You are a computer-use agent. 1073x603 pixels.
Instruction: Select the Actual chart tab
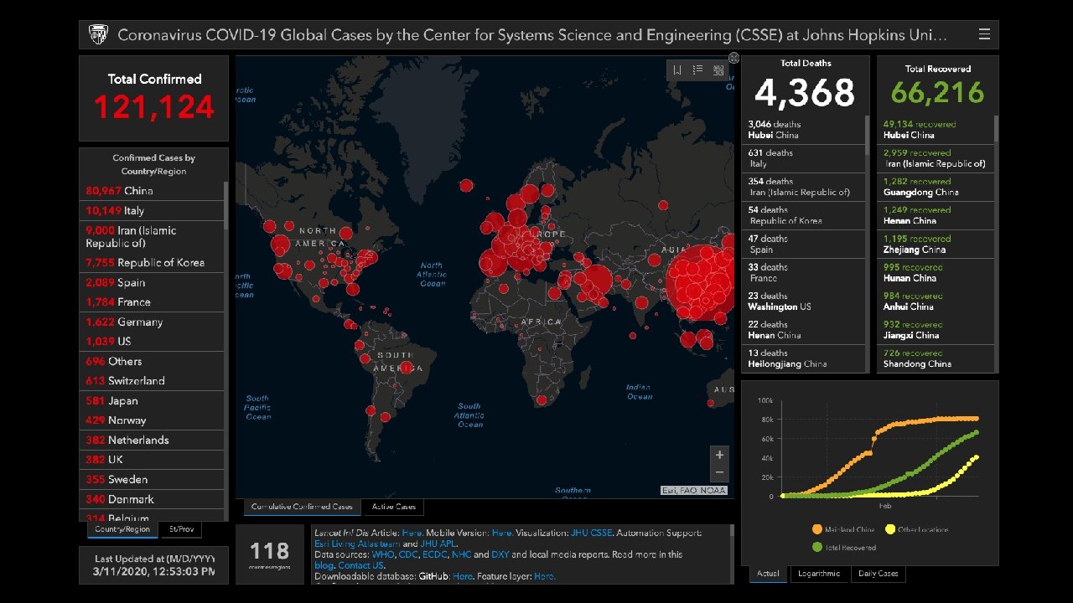click(x=768, y=574)
